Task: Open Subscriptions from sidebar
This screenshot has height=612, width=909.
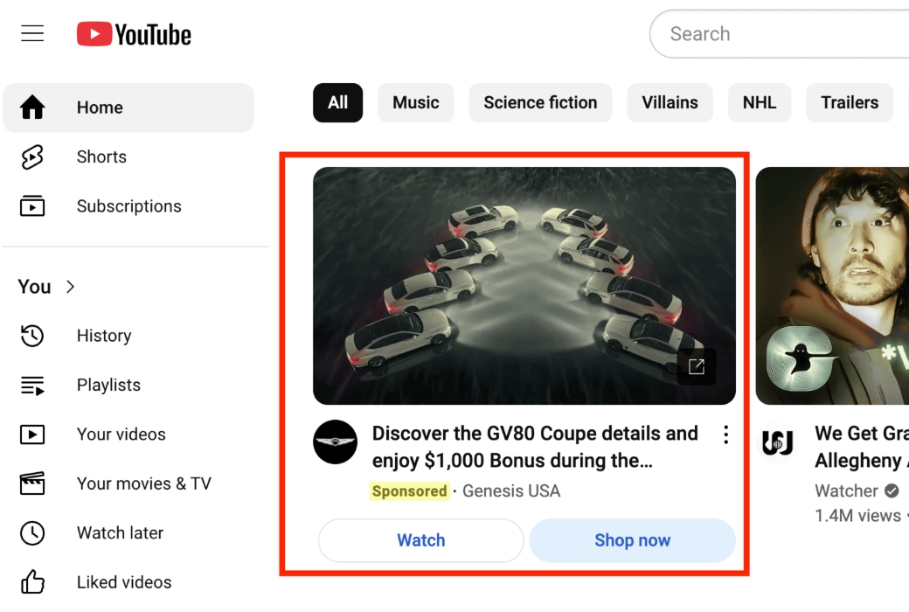Action: (x=128, y=206)
